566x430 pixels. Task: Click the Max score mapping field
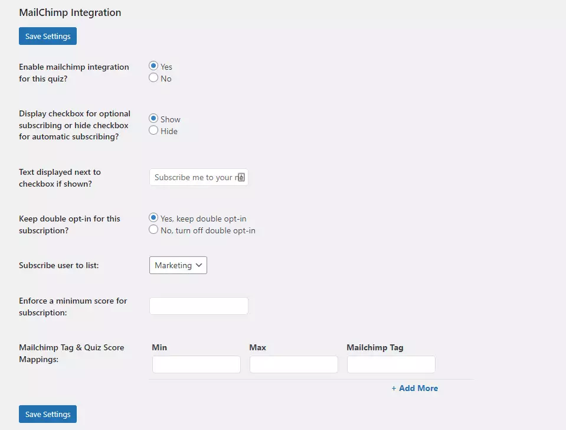point(294,364)
